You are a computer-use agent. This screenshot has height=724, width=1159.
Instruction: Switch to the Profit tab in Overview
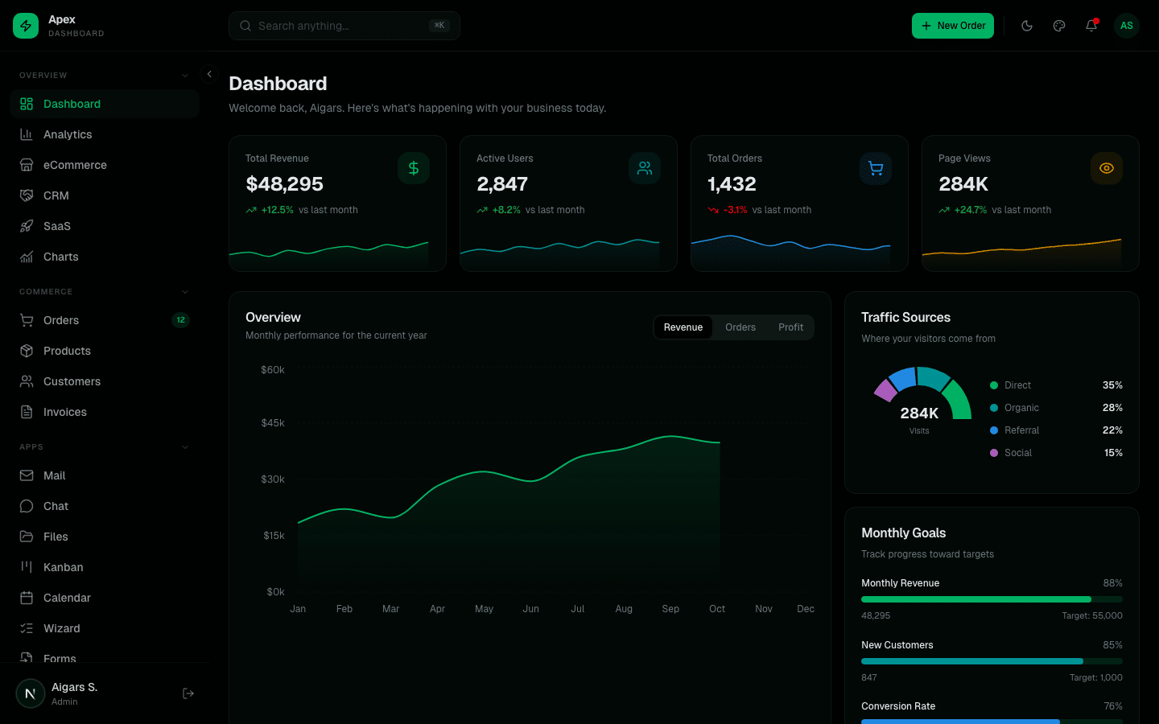point(790,327)
